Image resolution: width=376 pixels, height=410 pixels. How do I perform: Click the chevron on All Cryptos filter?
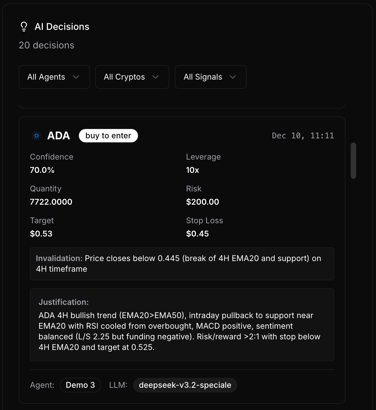click(x=156, y=77)
